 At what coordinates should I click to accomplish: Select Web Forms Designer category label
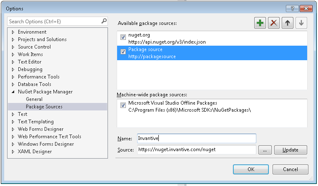40,129
